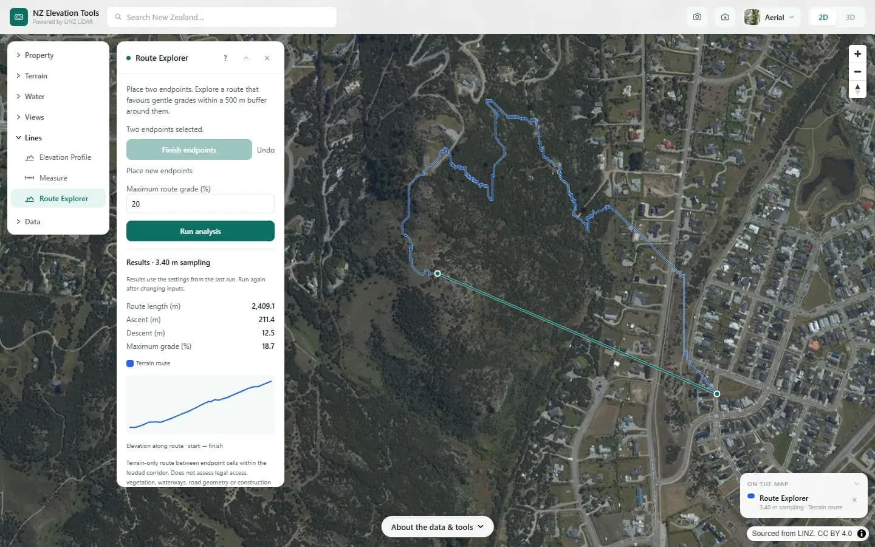The width and height of the screenshot is (875, 547).
Task: Click the camera screenshot icon in top bar
Action: coord(697,17)
